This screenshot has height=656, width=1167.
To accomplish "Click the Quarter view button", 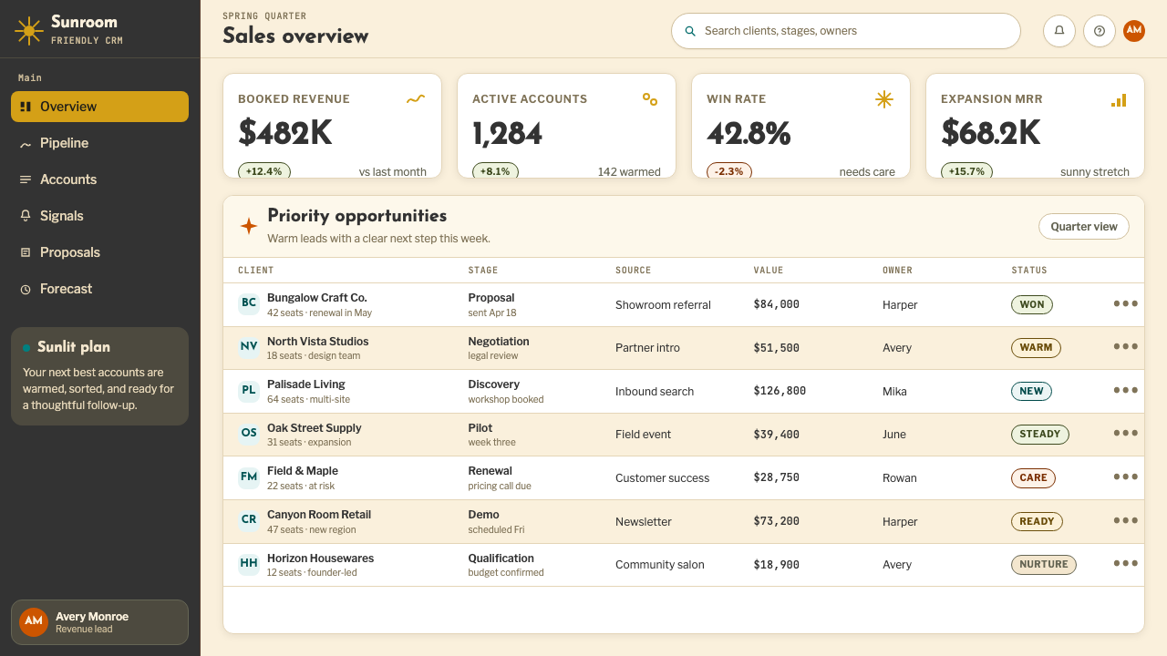I will click(1084, 226).
